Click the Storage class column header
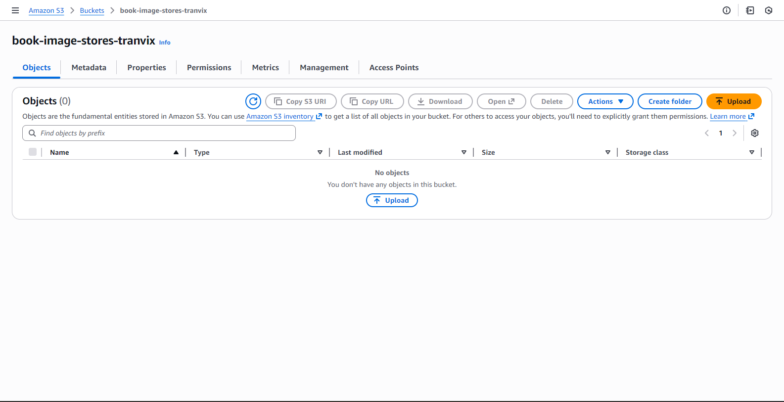 [x=647, y=152]
